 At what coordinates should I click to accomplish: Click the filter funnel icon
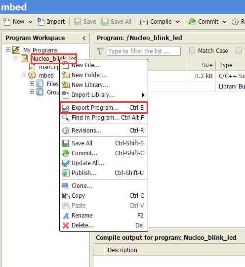tap(100, 51)
